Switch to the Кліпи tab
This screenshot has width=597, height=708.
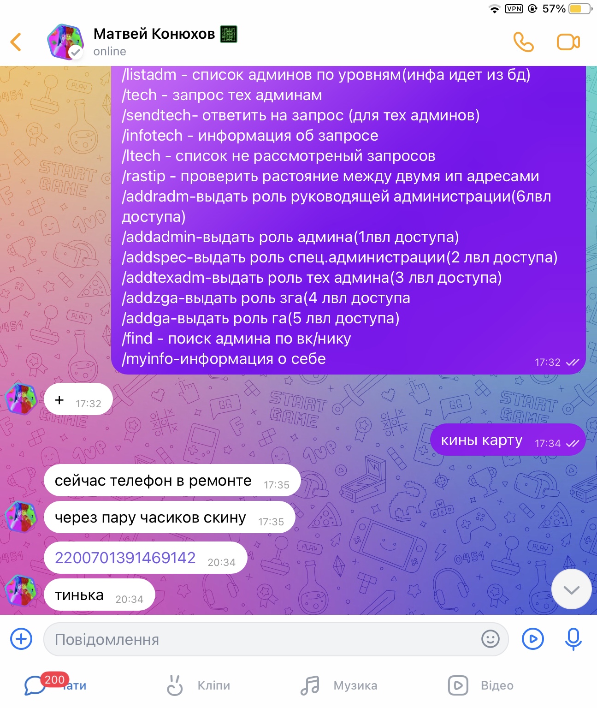198,685
